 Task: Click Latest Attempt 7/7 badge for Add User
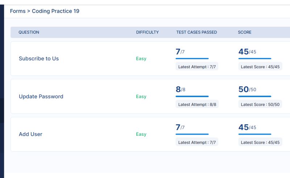pos(197,142)
